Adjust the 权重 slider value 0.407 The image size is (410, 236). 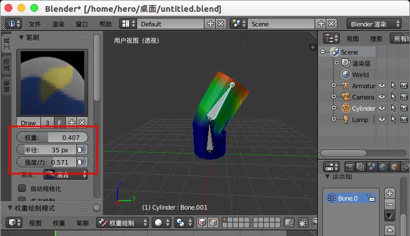52,137
